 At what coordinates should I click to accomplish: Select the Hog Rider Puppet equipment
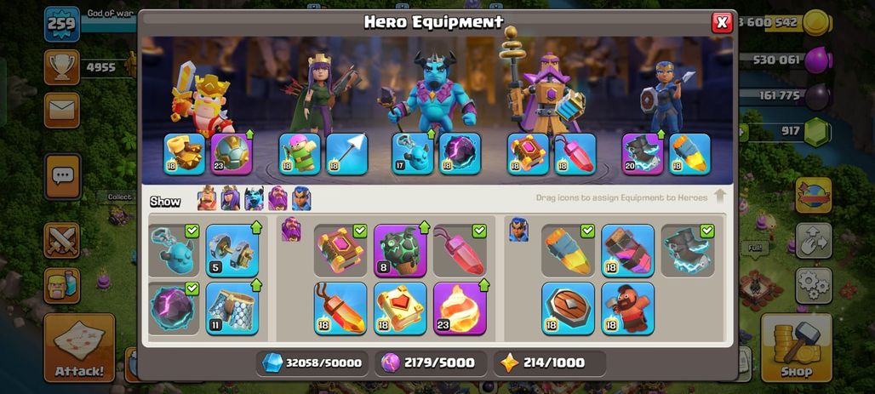(x=628, y=309)
